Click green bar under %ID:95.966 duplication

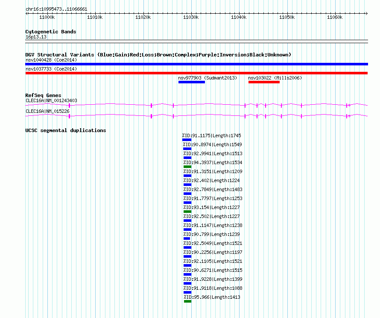[x=187, y=301]
